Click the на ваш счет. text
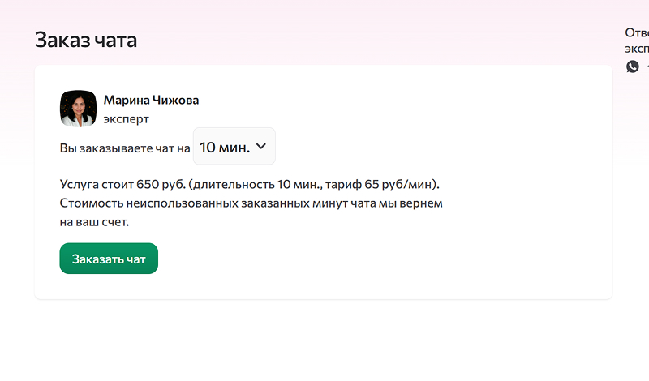Image resolution: width=649 pixels, height=381 pixels. [x=94, y=221]
